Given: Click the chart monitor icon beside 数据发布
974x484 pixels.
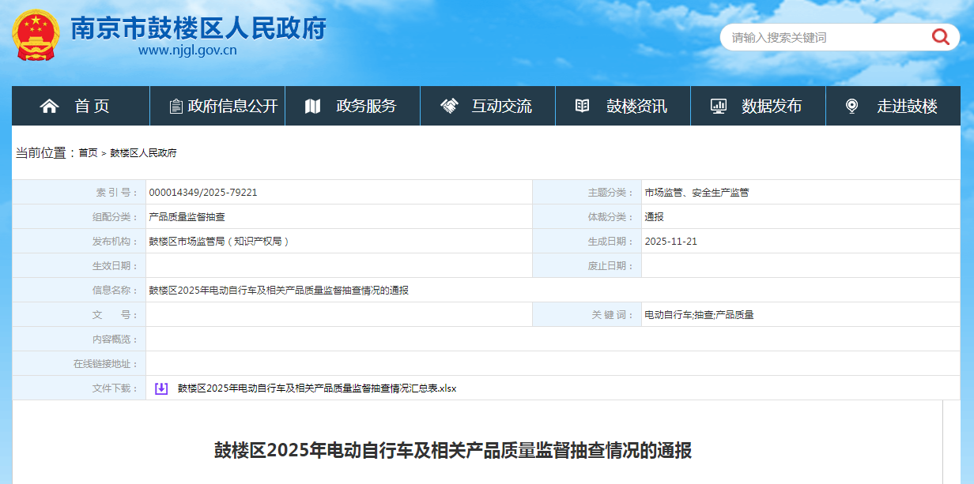Looking at the screenshot, I should [719, 106].
